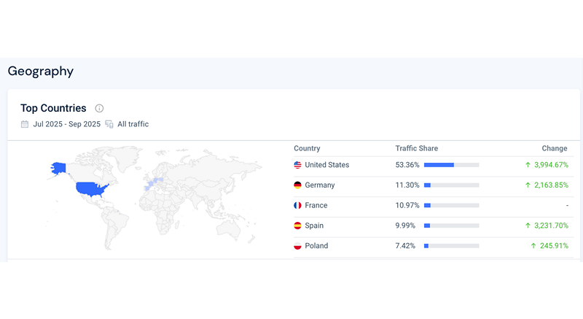Click the Germany flag icon
This screenshot has height=319, width=583.
tap(297, 185)
